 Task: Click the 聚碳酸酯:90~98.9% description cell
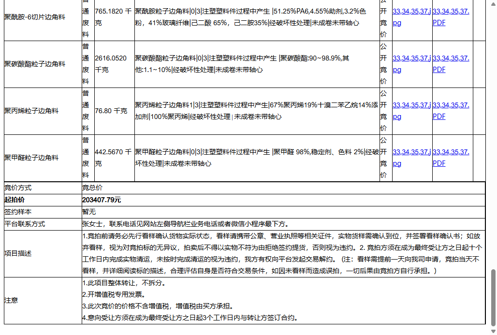point(257,64)
